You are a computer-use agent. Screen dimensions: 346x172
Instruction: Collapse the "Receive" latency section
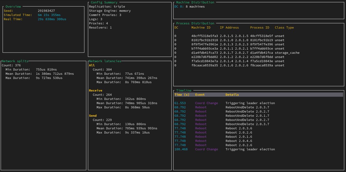coord(95,90)
